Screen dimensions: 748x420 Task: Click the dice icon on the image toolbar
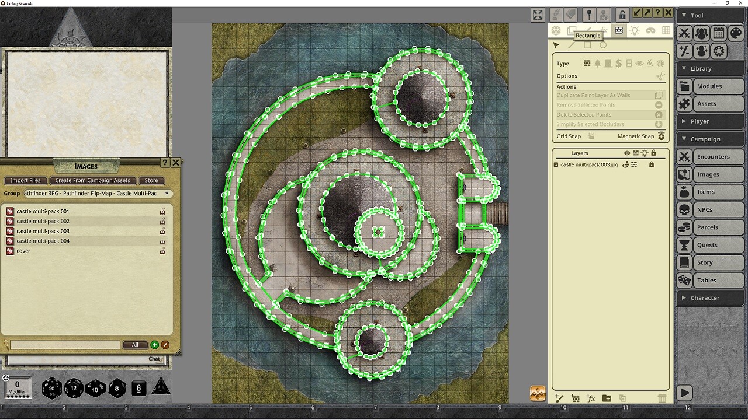click(x=555, y=30)
